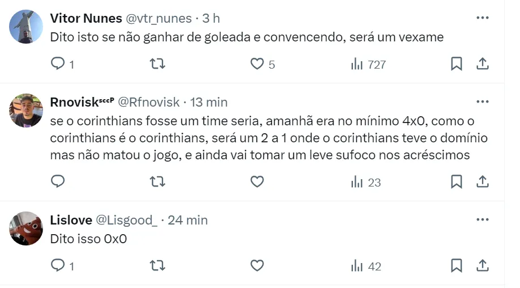
Task: Share Lislove's tweet
Action: [483, 265]
